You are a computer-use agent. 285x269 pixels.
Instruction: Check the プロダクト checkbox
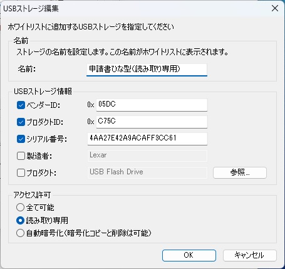point(21,173)
